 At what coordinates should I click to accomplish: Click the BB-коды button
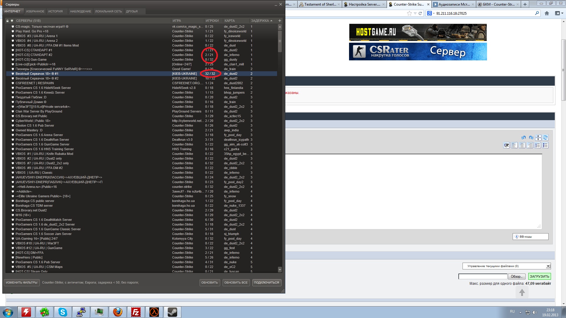530,236
